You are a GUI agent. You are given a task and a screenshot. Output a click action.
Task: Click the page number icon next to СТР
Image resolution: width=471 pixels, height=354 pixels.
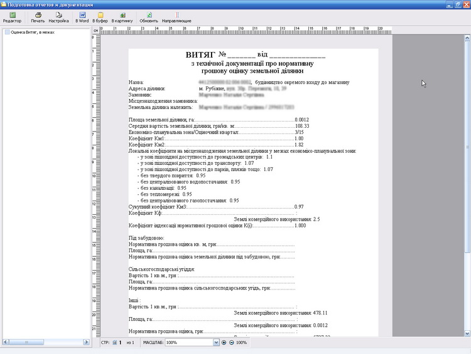tap(114, 342)
